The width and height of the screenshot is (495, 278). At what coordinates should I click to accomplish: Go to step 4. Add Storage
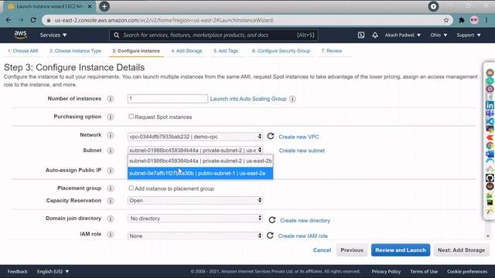(x=186, y=51)
